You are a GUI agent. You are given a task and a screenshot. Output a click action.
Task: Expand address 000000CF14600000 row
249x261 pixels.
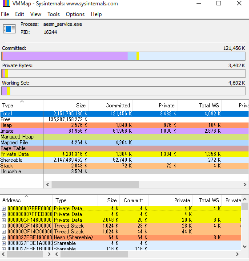pyautogui.click(x=4, y=220)
